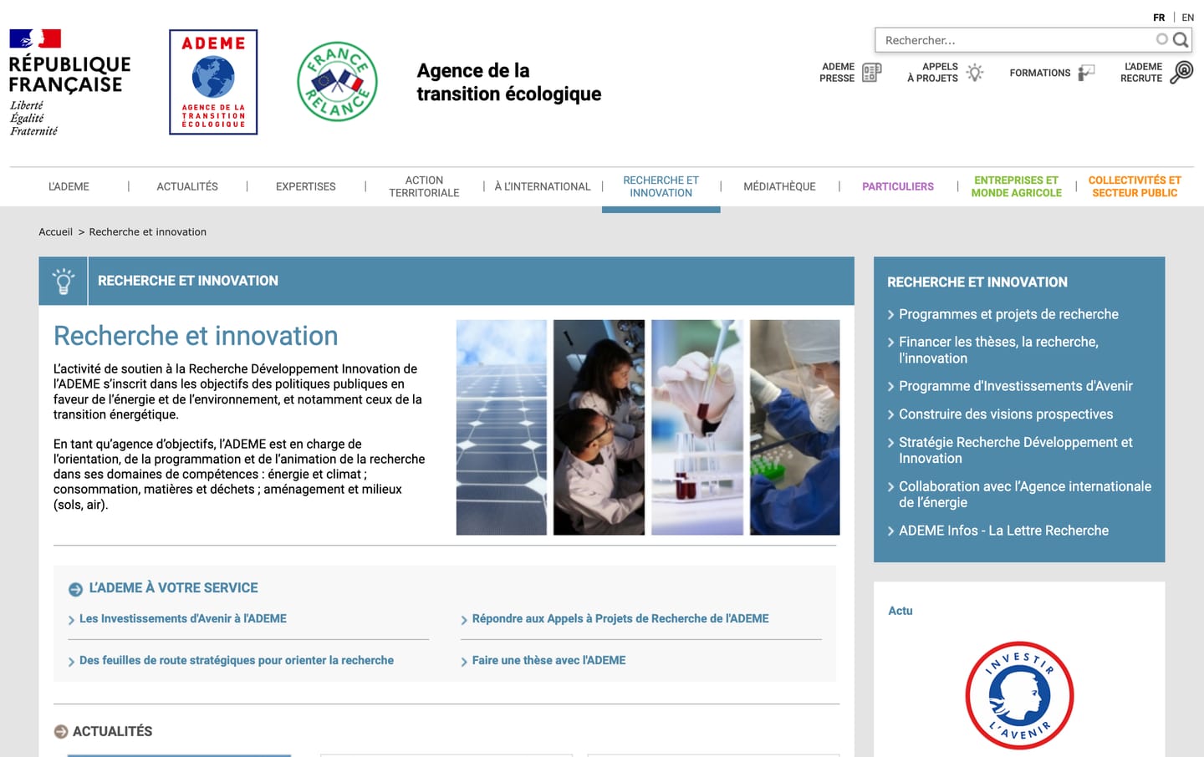Screen dimensions: 1204x757
Task: Open the À l'international menu
Action: 543,186
